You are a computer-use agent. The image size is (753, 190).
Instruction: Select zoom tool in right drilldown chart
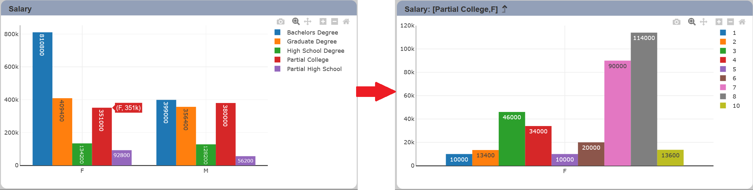tap(692, 22)
